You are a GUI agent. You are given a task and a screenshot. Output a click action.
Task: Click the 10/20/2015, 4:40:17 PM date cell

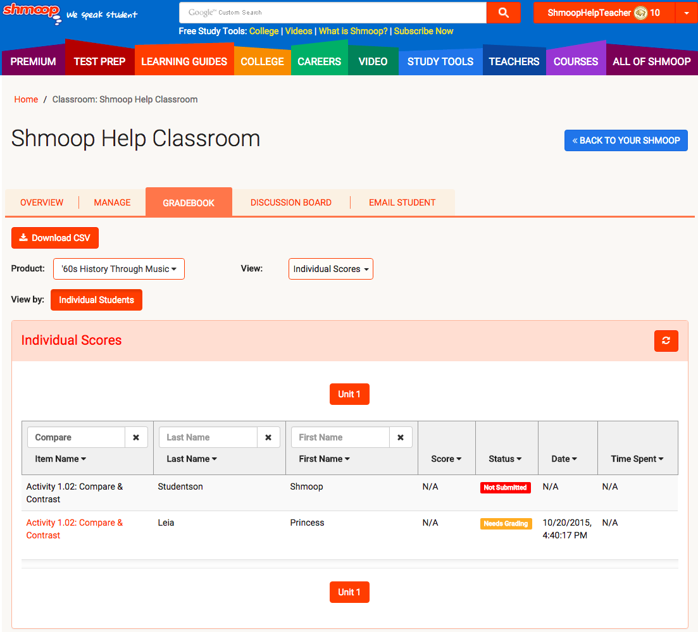pos(567,529)
